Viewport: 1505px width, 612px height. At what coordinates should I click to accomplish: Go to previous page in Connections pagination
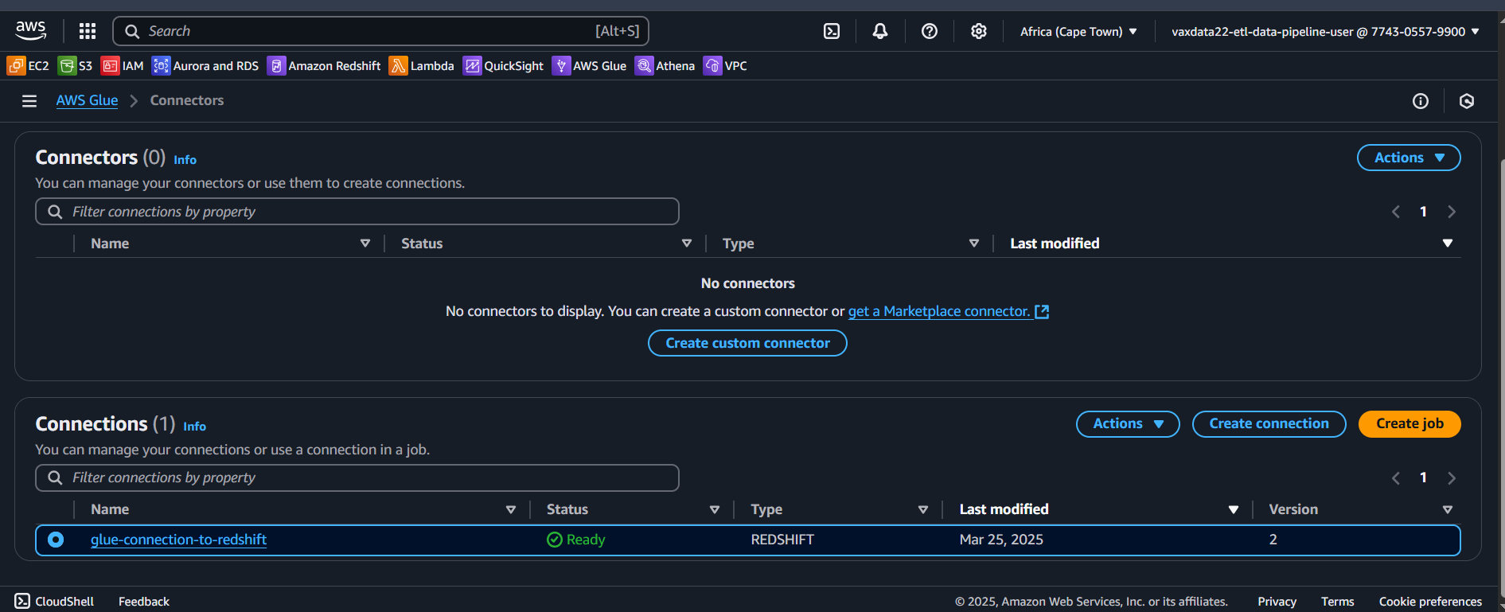pos(1396,478)
